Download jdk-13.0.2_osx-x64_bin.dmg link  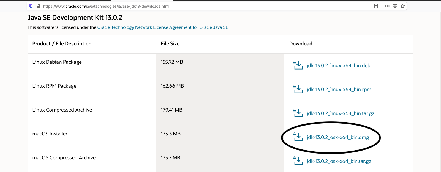[x=338, y=137]
